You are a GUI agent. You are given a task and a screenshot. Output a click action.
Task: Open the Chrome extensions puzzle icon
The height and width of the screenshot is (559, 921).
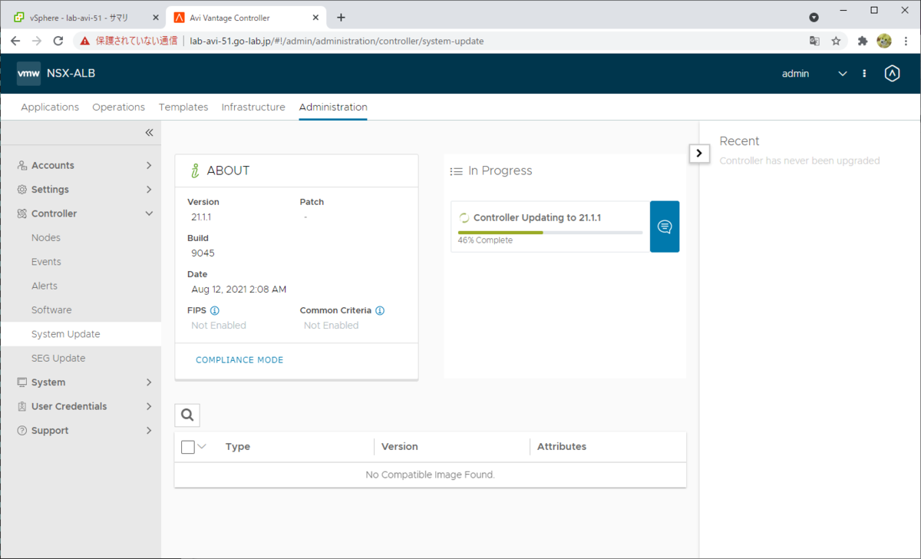[862, 41]
